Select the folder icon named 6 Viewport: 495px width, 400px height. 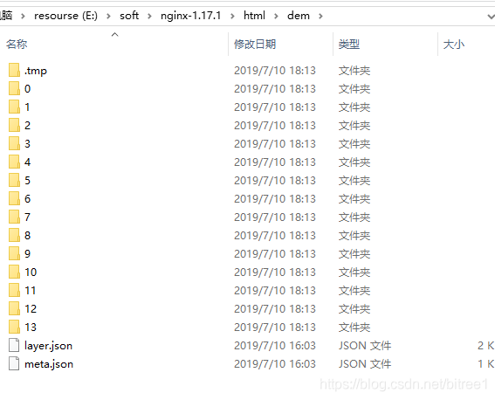pos(14,198)
